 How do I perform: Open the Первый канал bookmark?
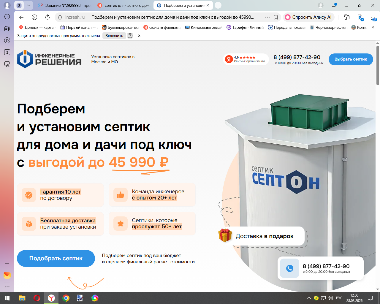[79, 27]
